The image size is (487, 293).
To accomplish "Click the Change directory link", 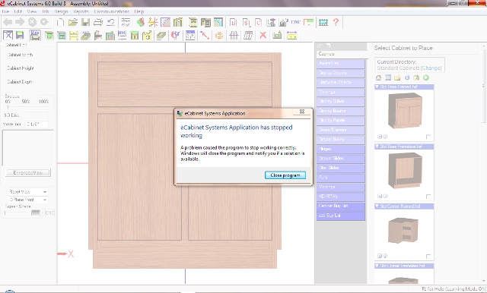I will coord(431,68).
